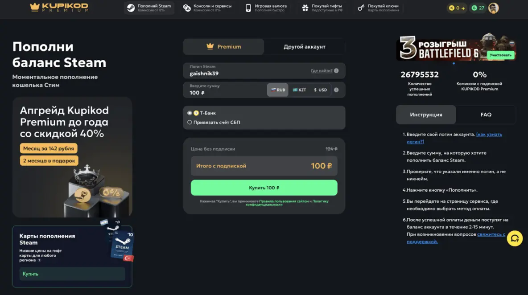
Task: Click the info icon next to USD
Action: tap(336, 90)
